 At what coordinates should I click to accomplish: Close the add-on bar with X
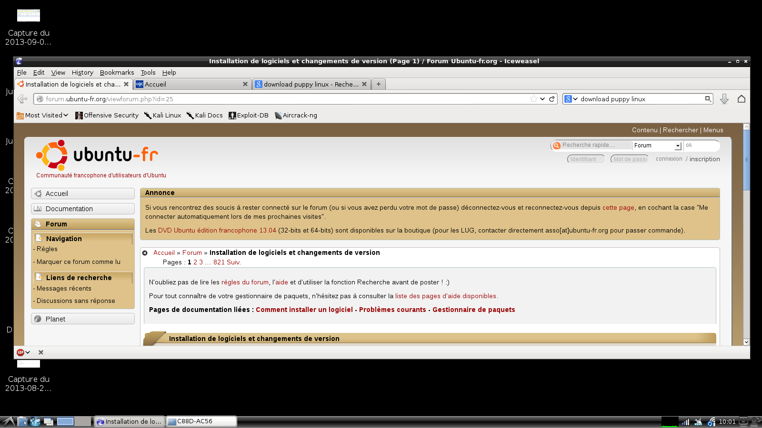pyautogui.click(x=41, y=352)
